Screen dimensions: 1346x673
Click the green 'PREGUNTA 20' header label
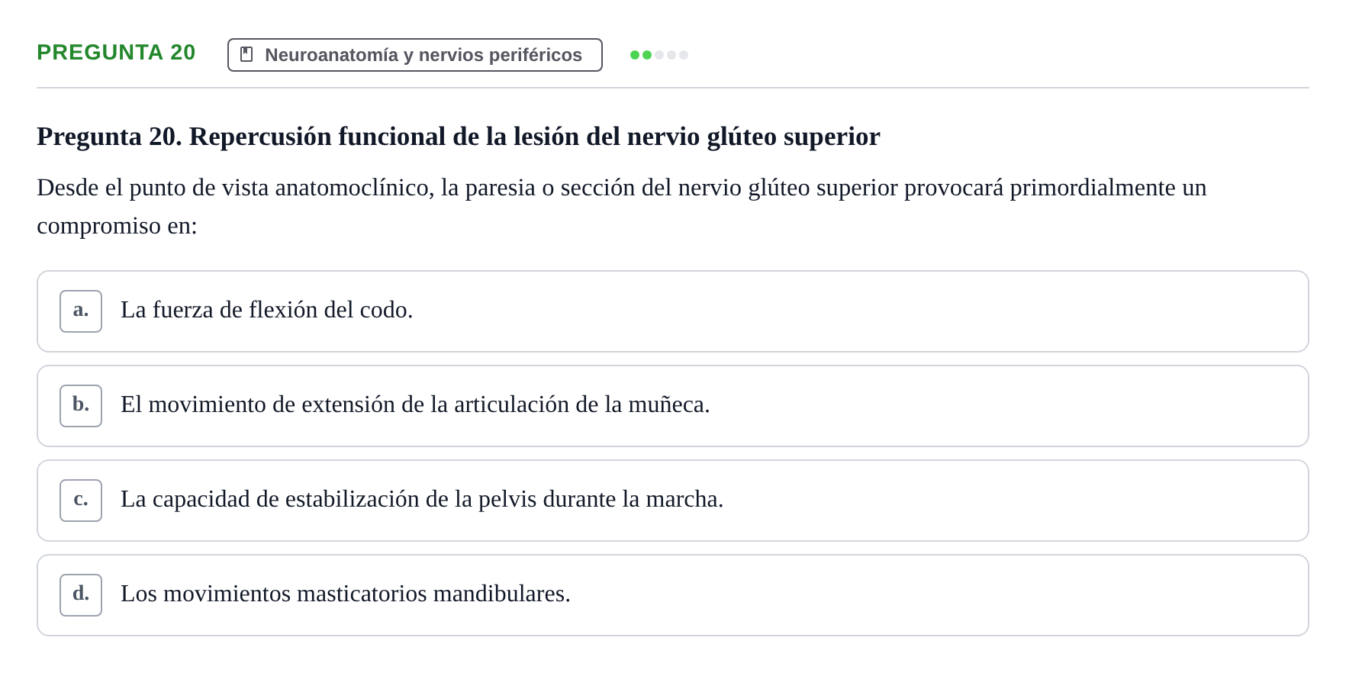click(116, 52)
